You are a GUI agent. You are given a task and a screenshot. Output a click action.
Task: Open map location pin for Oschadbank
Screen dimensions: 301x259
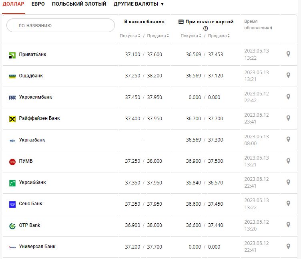[x=288, y=75]
